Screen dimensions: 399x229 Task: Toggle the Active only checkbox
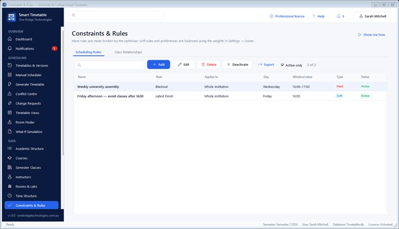coord(282,65)
